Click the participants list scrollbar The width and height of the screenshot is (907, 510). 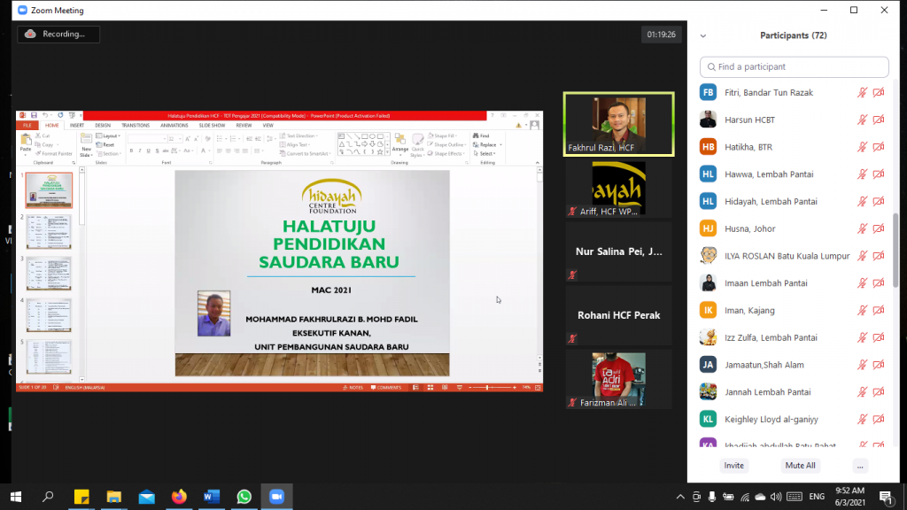pyautogui.click(x=894, y=250)
